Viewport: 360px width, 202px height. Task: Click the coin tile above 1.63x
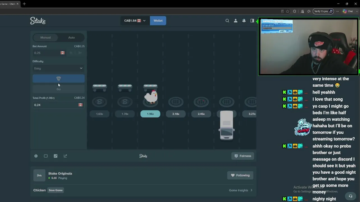(100, 102)
